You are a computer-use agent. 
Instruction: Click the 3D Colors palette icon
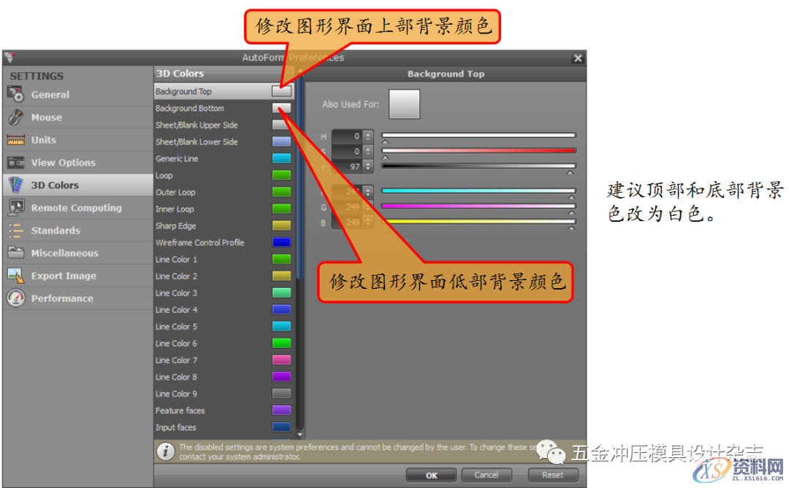(x=15, y=185)
